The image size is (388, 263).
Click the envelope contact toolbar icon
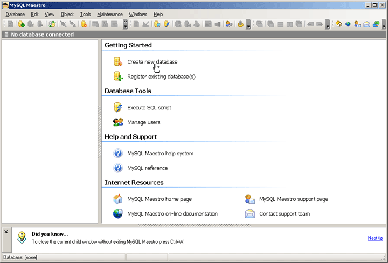coord(367,24)
